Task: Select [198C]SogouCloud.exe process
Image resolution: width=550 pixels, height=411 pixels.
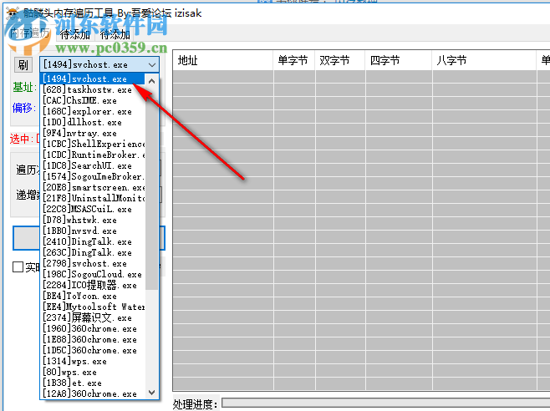Action: [93, 275]
